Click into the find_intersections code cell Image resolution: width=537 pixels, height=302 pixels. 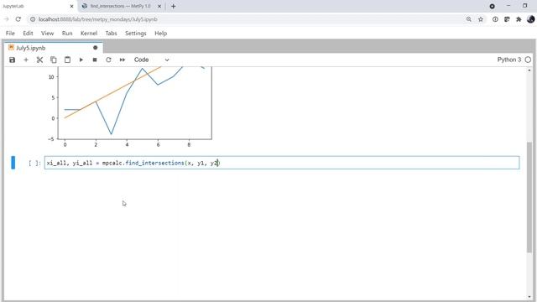click(x=282, y=163)
